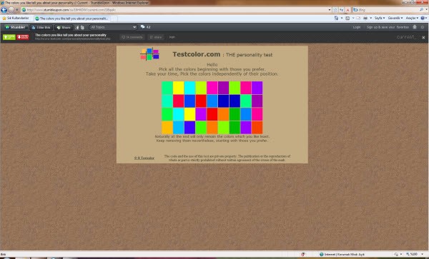
Task: Click the Read Mail envelope icon
Action: tap(358, 18)
